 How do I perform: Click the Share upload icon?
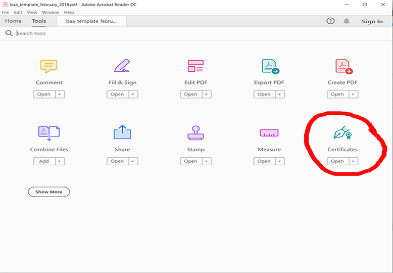click(x=122, y=132)
